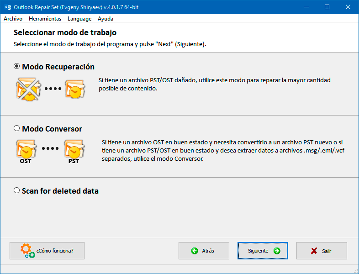This screenshot has height=274, width=359.
Task: Click the app icon in the title bar
Action: 8,7
